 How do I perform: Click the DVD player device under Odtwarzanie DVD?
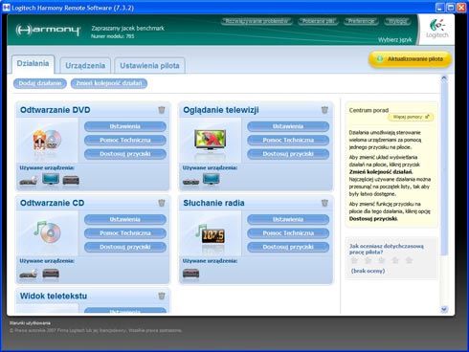pos(29,181)
